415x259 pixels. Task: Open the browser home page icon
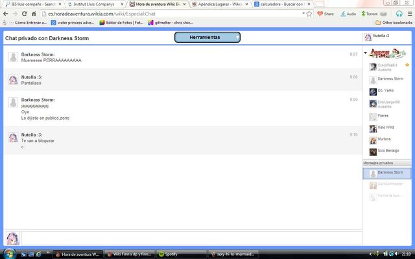34,14
